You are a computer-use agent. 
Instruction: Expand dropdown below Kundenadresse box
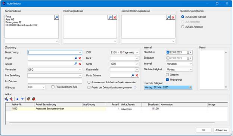[x=57, y=41]
